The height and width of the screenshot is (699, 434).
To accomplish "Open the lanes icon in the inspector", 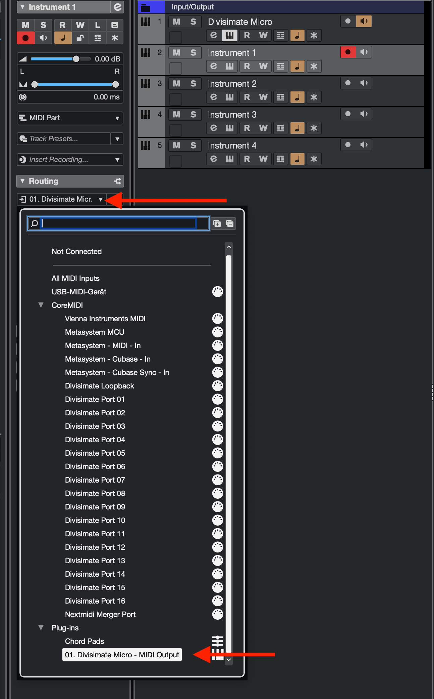I will tap(98, 38).
